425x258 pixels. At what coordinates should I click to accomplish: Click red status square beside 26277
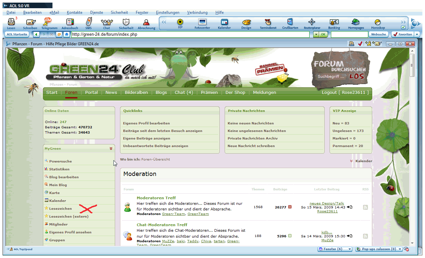290,207
